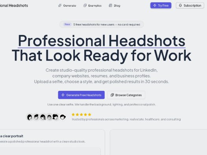Click the lightning icon in Try Free
Viewport: 207px width, 155px height.
[155, 6]
